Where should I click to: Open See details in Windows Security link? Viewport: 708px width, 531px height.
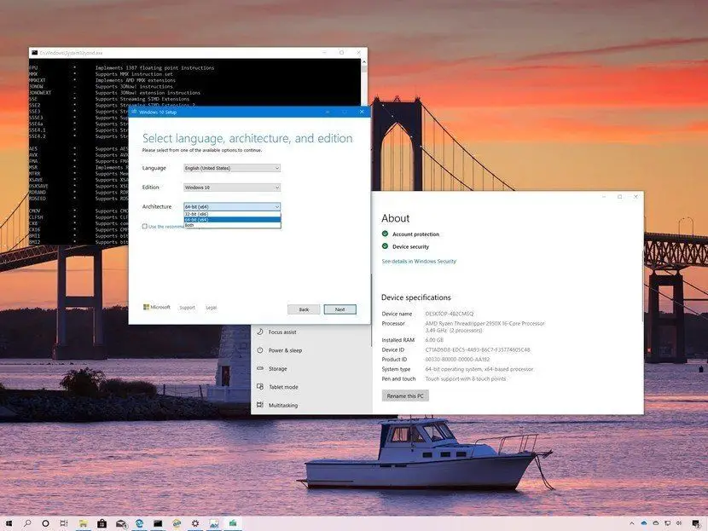point(419,261)
